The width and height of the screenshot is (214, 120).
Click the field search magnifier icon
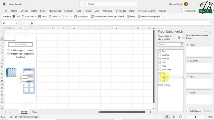[182, 44]
